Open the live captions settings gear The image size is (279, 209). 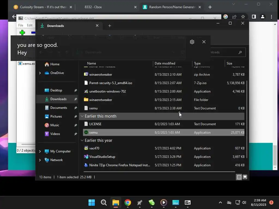(192, 42)
